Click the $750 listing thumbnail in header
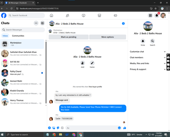 (x=50, y=31)
